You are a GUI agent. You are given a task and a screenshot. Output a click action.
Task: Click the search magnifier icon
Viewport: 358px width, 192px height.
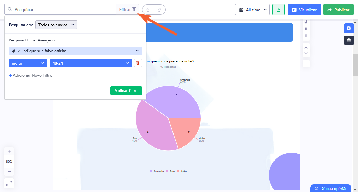coord(10,9)
